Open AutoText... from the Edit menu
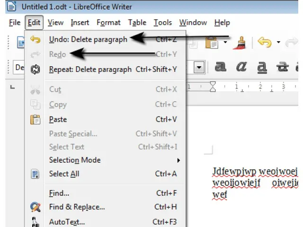 click(105, 222)
